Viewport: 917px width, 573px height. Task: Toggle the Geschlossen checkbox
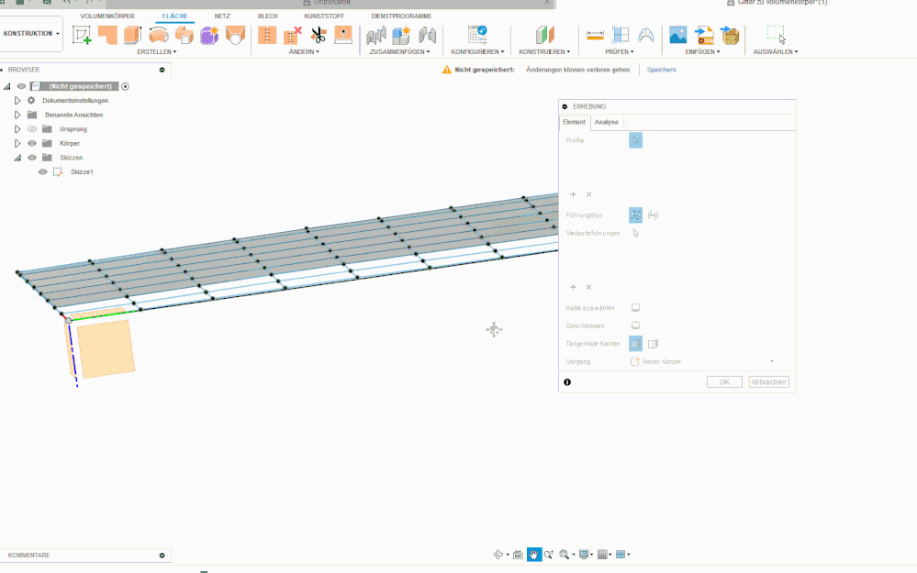[636, 325]
